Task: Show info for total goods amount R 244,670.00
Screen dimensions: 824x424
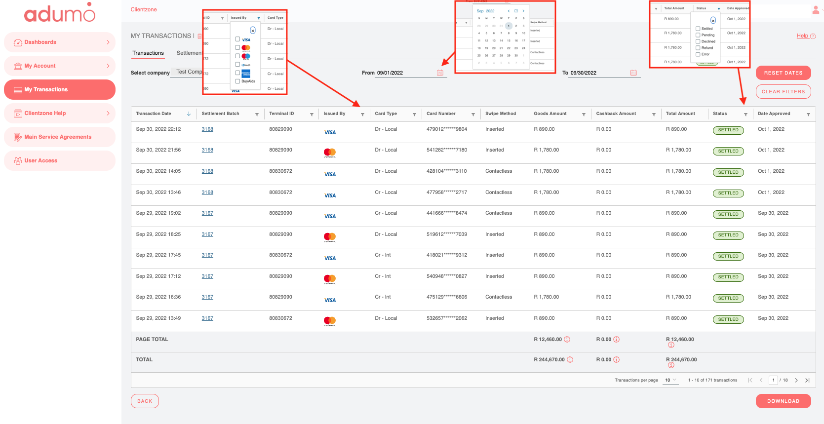Action: click(x=570, y=359)
